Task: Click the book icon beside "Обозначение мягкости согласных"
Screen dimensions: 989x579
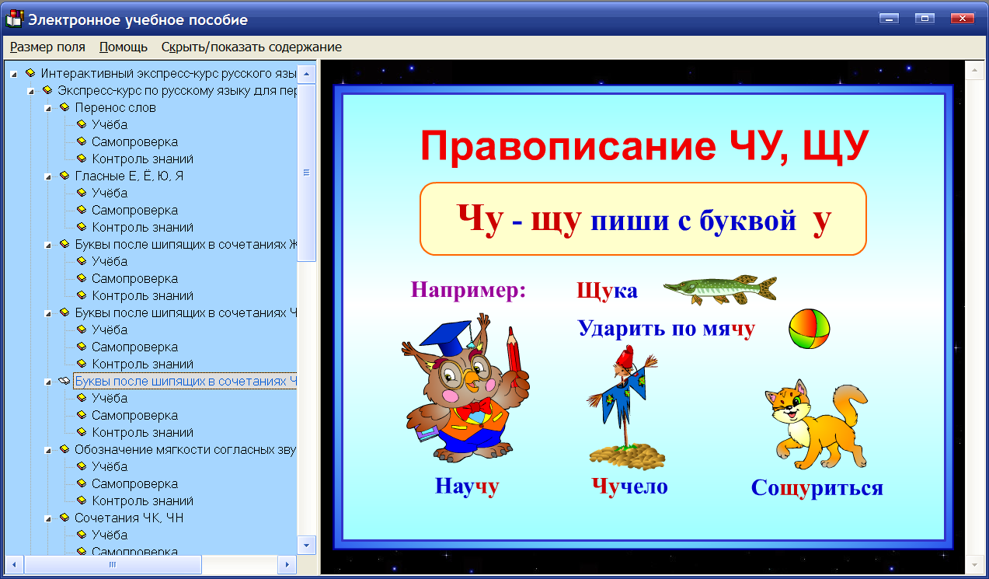Action: (65, 449)
